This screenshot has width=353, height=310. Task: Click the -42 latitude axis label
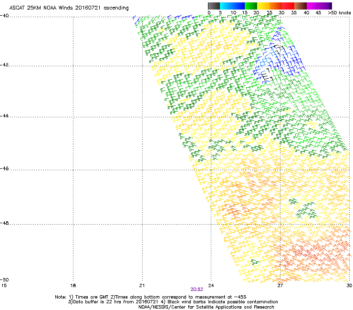pyautogui.click(x=4, y=65)
